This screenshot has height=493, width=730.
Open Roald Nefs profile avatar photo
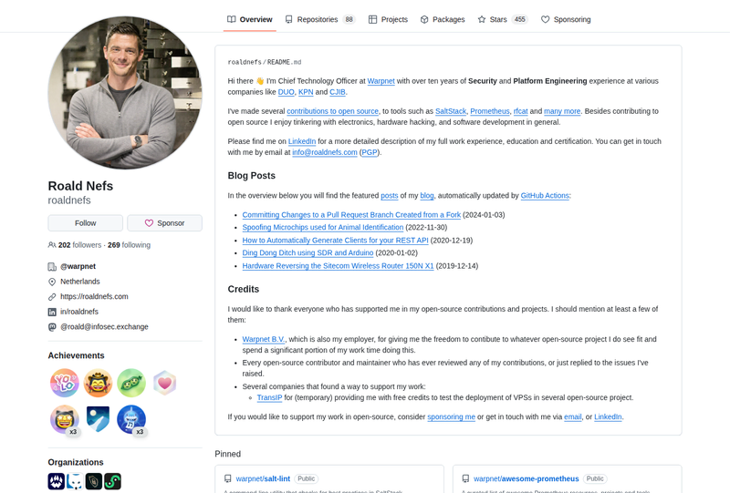pyautogui.click(x=125, y=93)
